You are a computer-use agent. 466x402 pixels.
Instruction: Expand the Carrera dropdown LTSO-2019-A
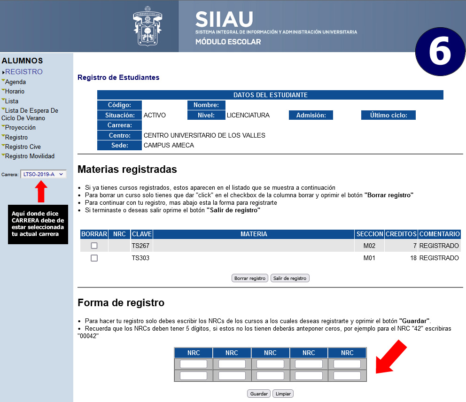click(43, 174)
